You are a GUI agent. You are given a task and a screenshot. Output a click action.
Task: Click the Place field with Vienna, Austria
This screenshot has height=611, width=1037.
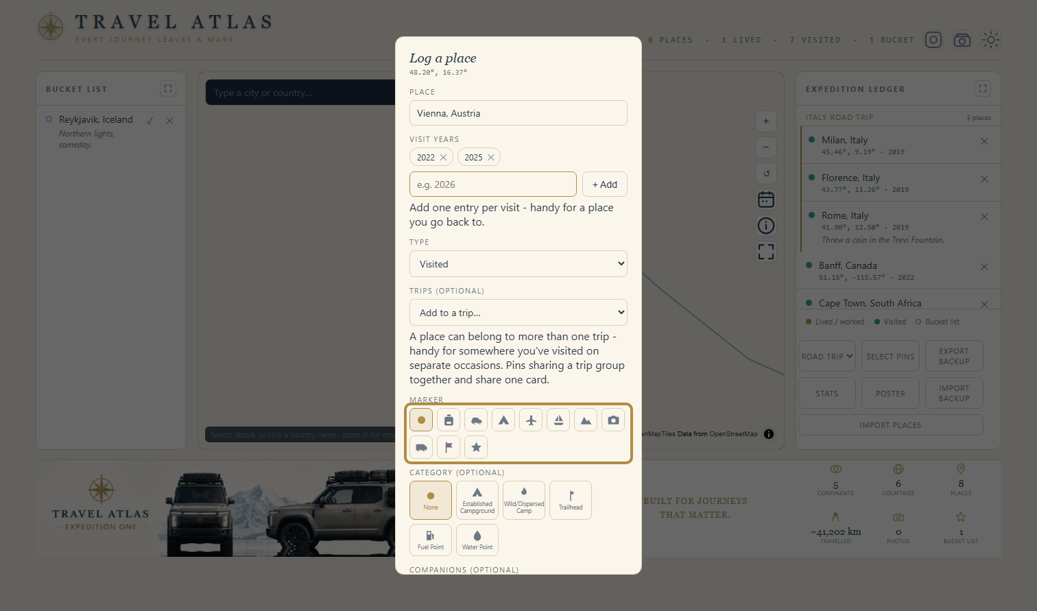coord(518,113)
